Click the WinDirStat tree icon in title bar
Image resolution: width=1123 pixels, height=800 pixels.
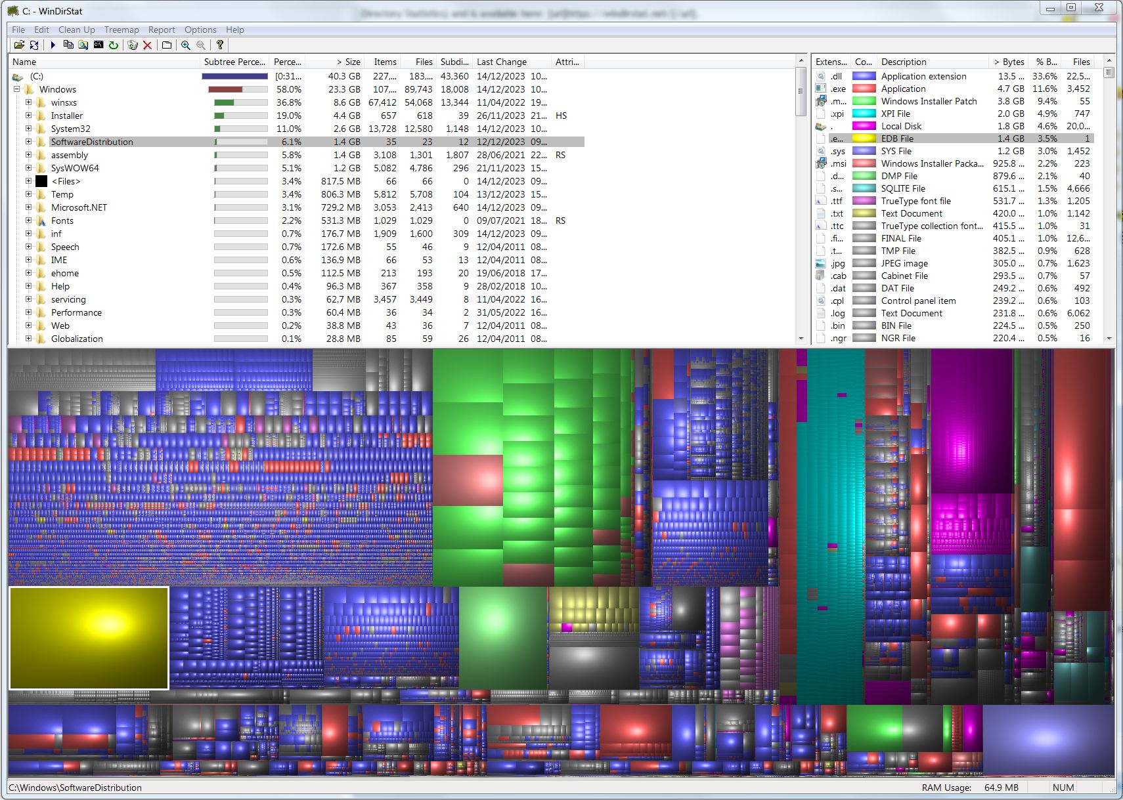[13, 11]
